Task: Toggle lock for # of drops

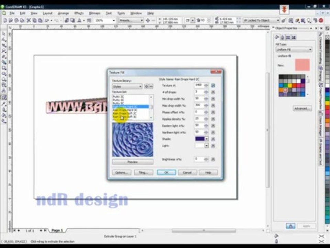Action: tap(213, 92)
